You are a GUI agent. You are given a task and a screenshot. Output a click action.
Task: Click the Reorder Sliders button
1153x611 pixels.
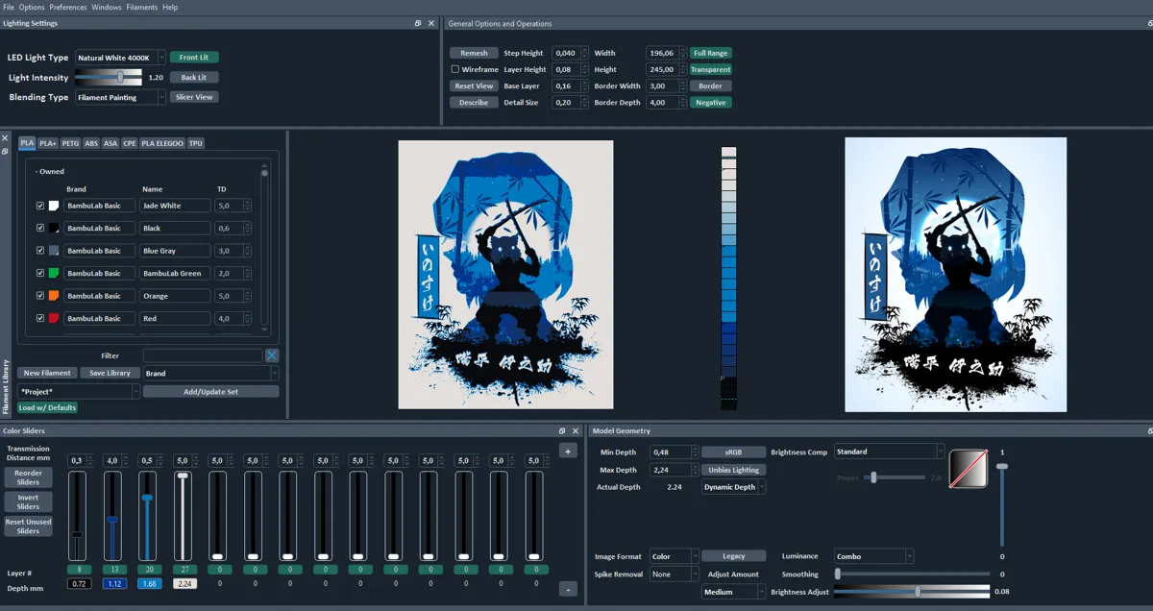point(28,477)
